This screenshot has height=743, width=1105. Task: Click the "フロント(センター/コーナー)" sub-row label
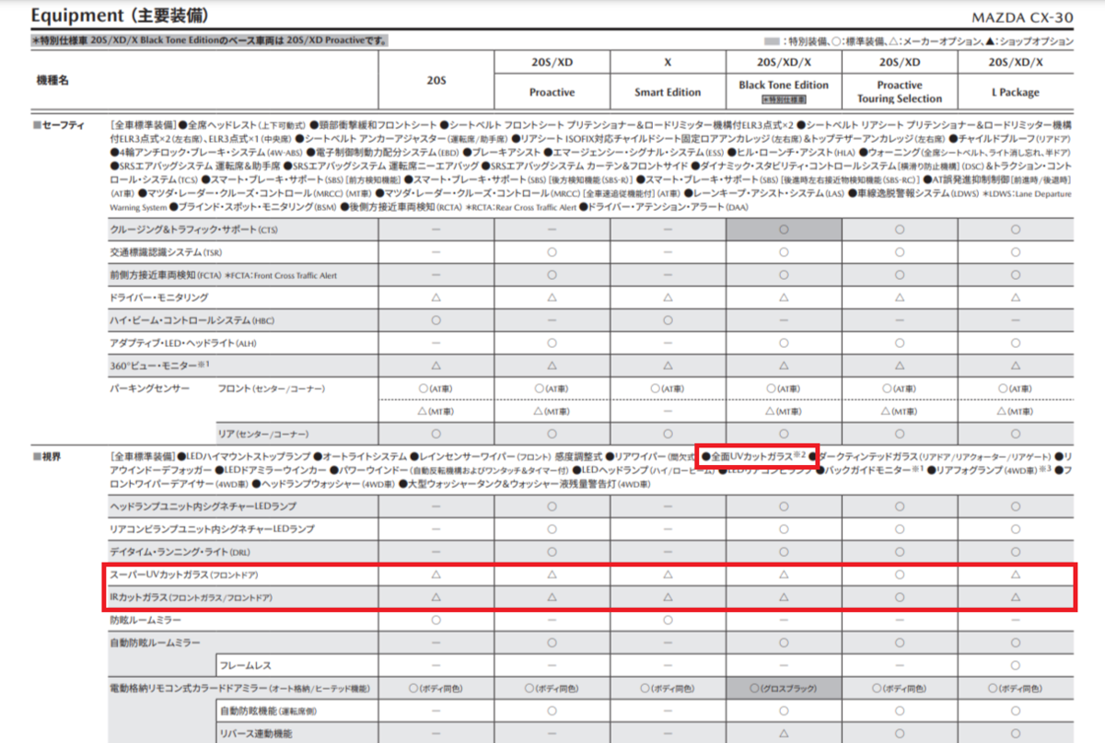[x=272, y=389]
